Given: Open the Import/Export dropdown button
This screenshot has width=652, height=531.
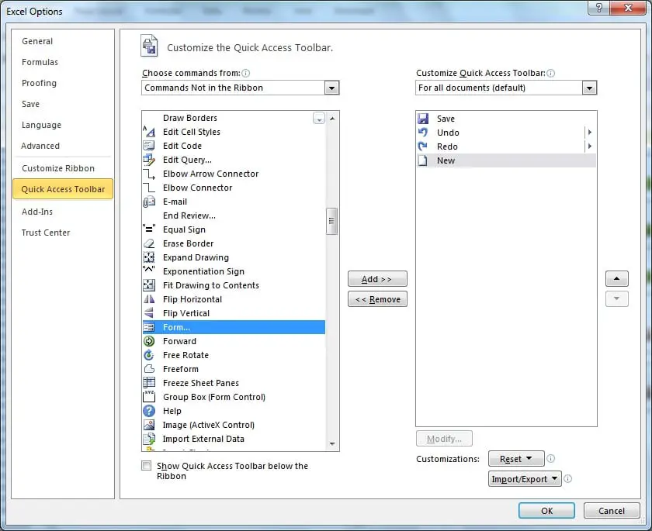Looking at the screenshot, I should pos(525,479).
